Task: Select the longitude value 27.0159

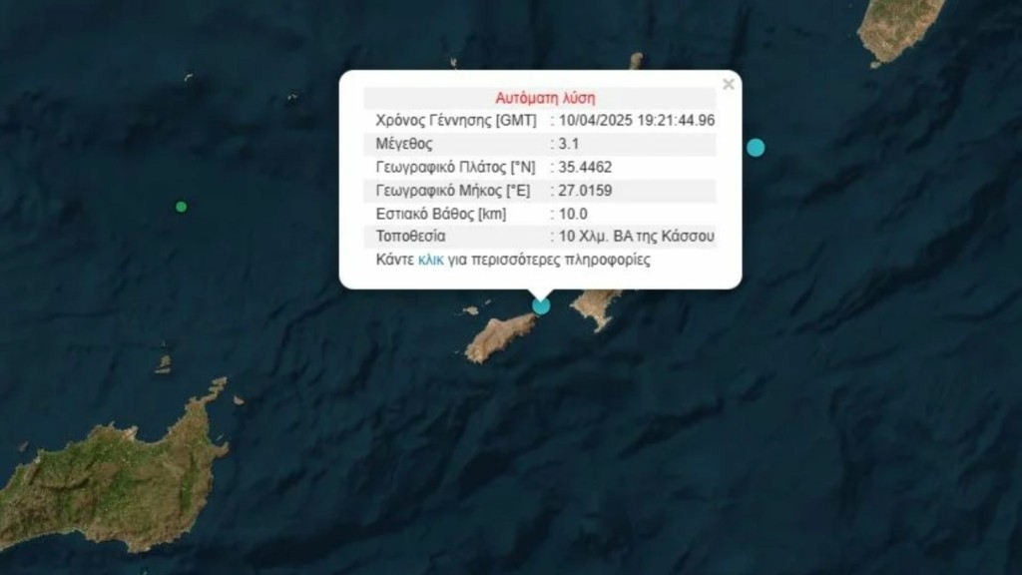Action: pyautogui.click(x=585, y=191)
